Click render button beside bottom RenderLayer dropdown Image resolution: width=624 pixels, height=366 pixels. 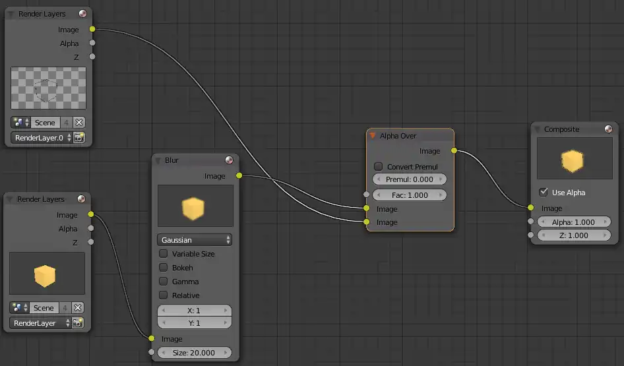click(79, 323)
